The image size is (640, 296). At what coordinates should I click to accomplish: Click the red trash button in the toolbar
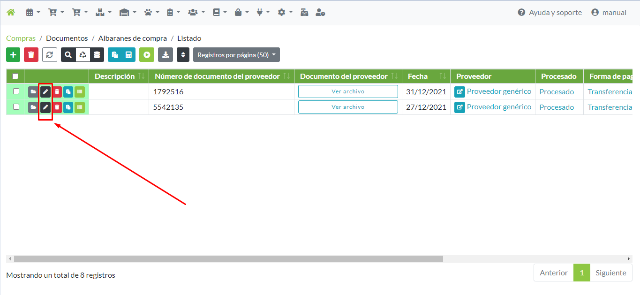tap(31, 55)
